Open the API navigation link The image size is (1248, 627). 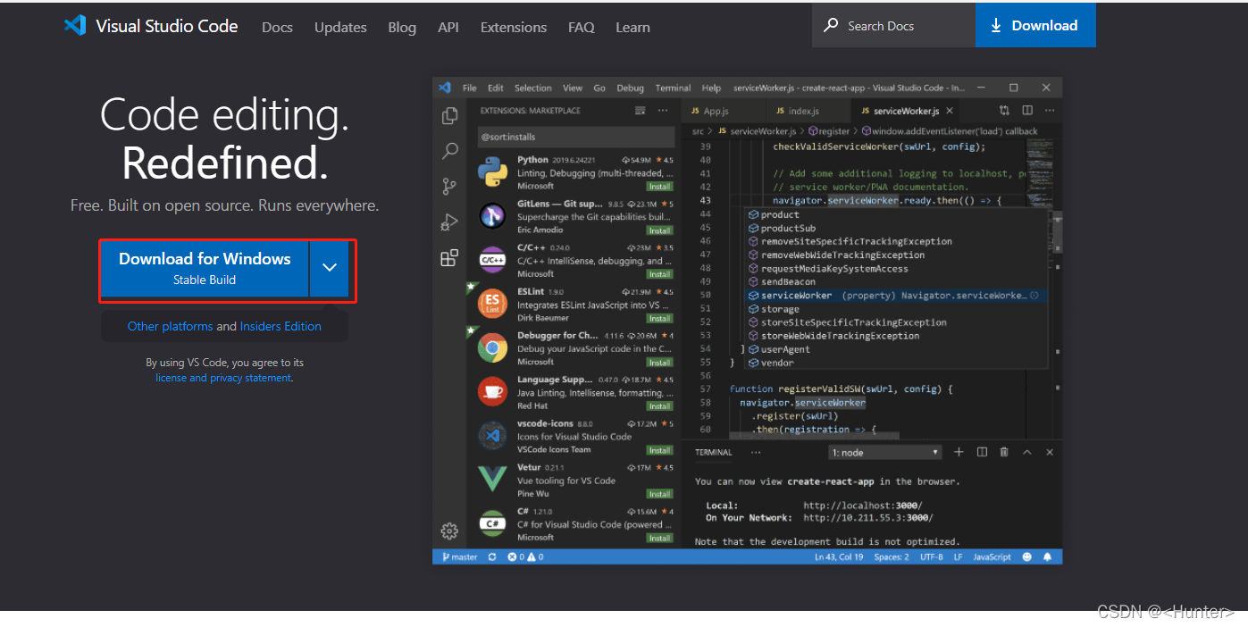coord(448,27)
